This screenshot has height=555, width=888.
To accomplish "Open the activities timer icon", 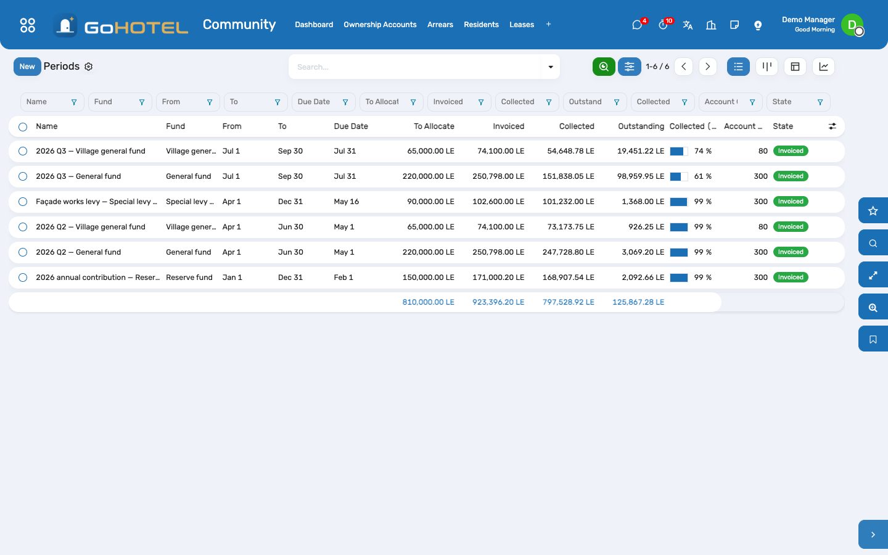I will pyautogui.click(x=663, y=25).
